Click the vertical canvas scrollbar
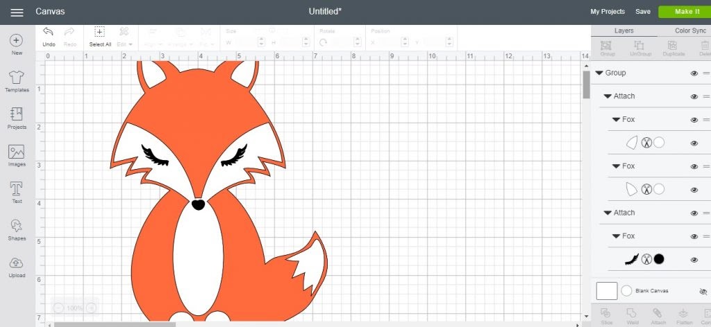Screen dimensions: 711x327 coord(586,85)
